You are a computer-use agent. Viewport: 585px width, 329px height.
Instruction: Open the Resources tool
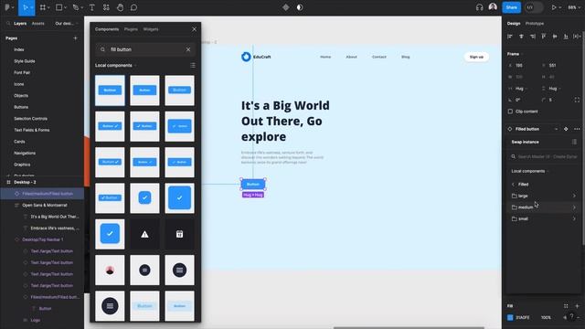tap(106, 7)
